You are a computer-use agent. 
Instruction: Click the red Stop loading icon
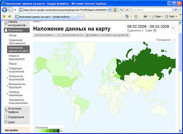coord(127,10)
